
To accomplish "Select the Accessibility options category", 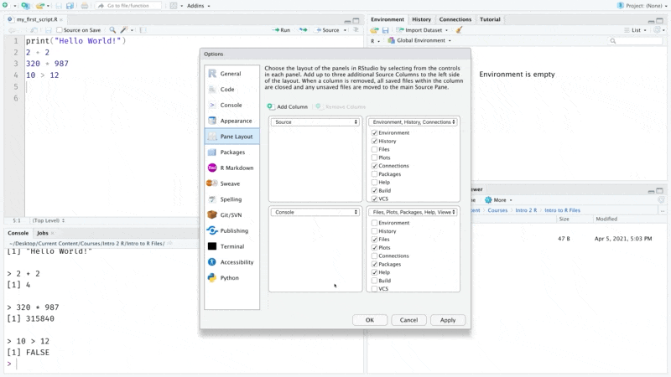I will pyautogui.click(x=231, y=262).
